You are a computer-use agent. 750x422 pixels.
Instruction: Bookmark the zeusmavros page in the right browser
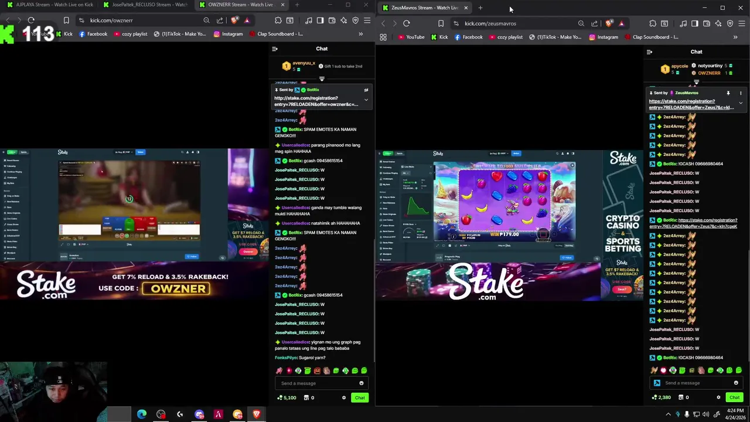(x=441, y=23)
